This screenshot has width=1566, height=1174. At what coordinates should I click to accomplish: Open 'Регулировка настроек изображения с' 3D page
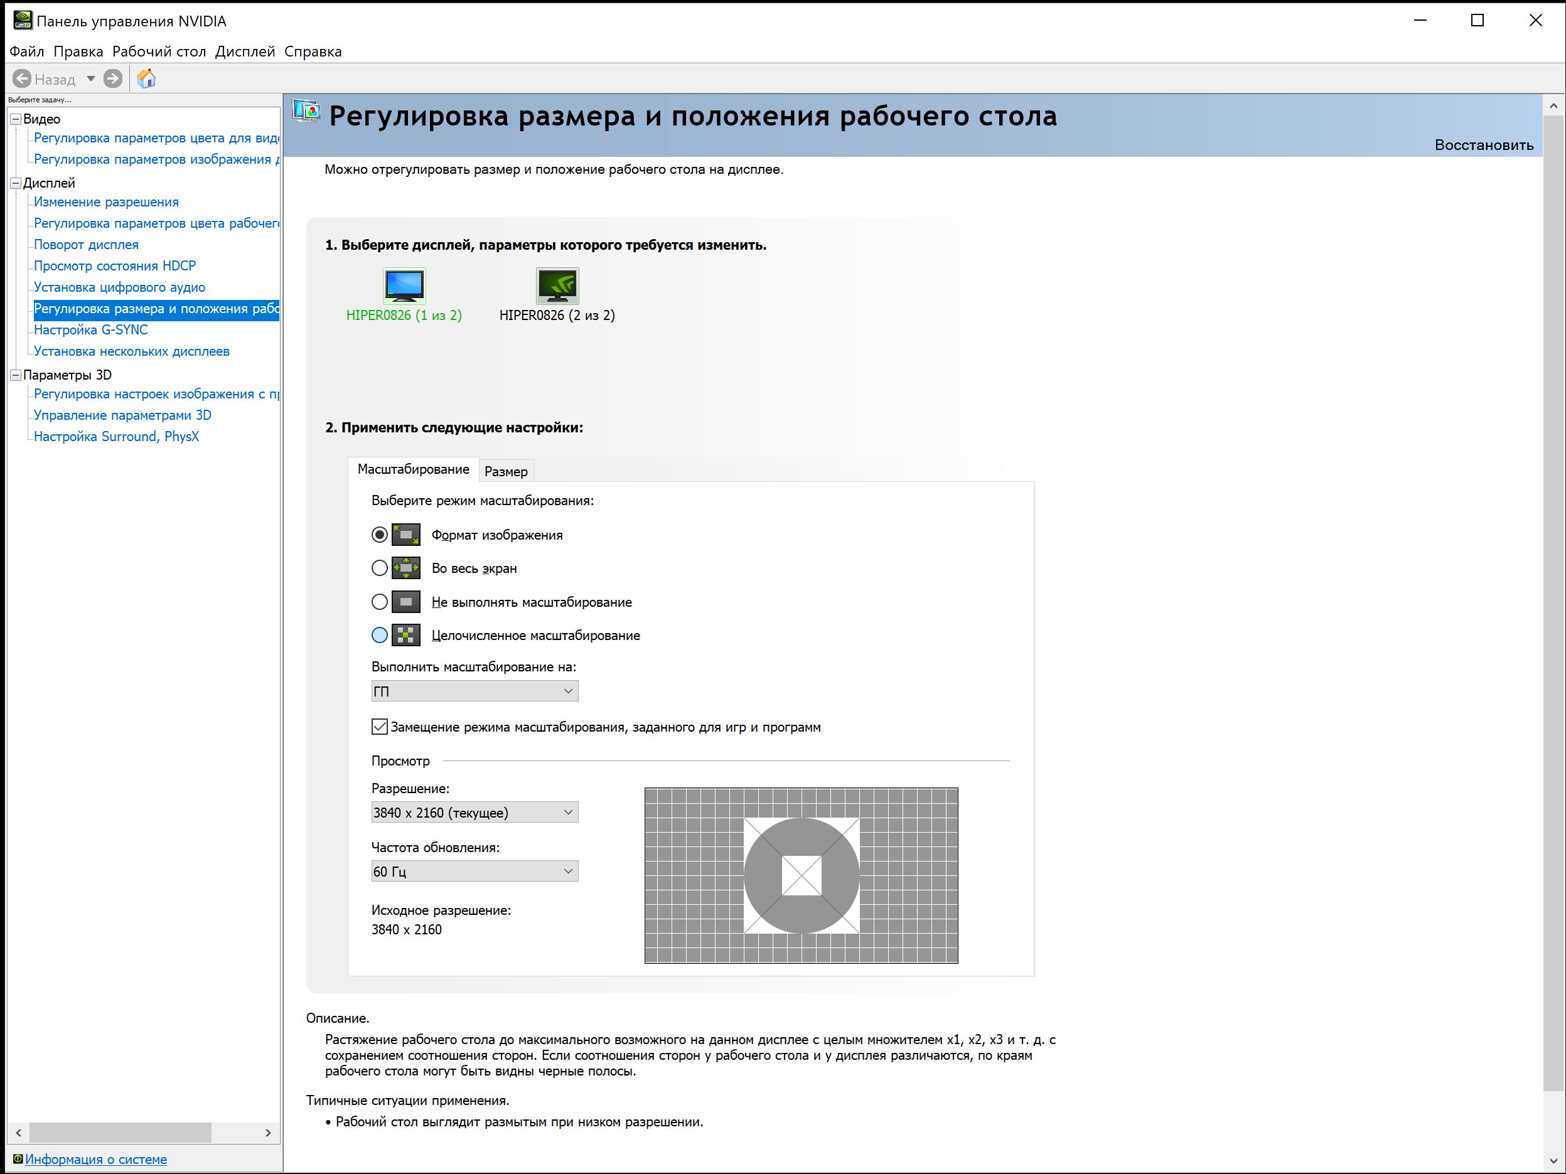pos(156,394)
